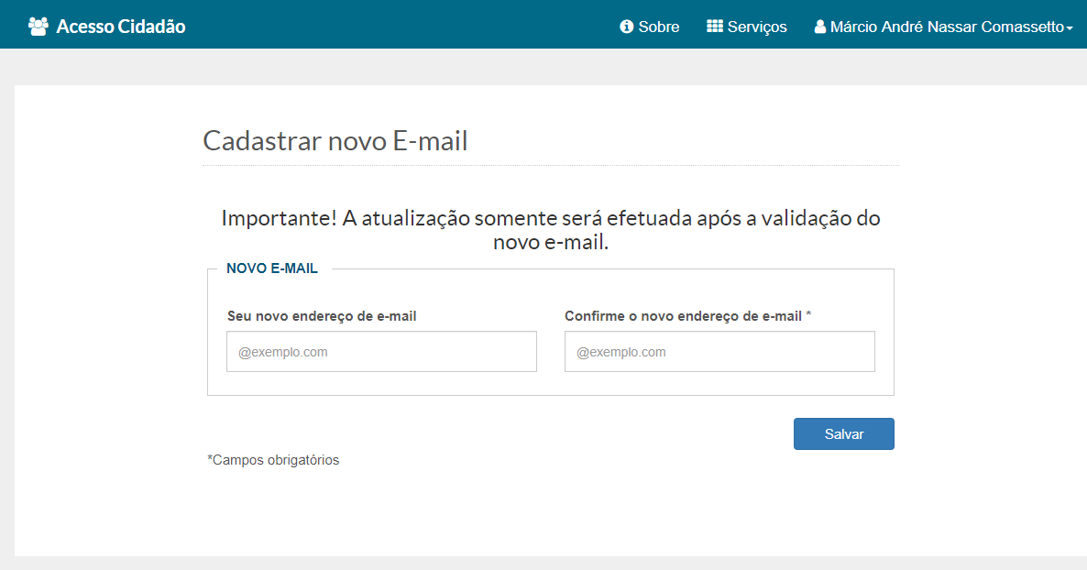Image resolution: width=1087 pixels, height=570 pixels.
Task: Select the NOVO E-MAIL fieldset legend
Action: pos(272,269)
